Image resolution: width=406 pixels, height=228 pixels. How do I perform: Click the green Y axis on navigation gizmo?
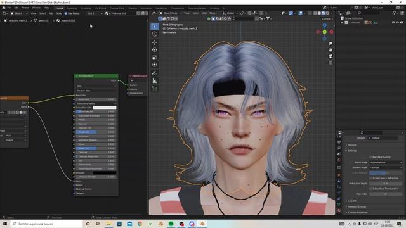point(324,32)
